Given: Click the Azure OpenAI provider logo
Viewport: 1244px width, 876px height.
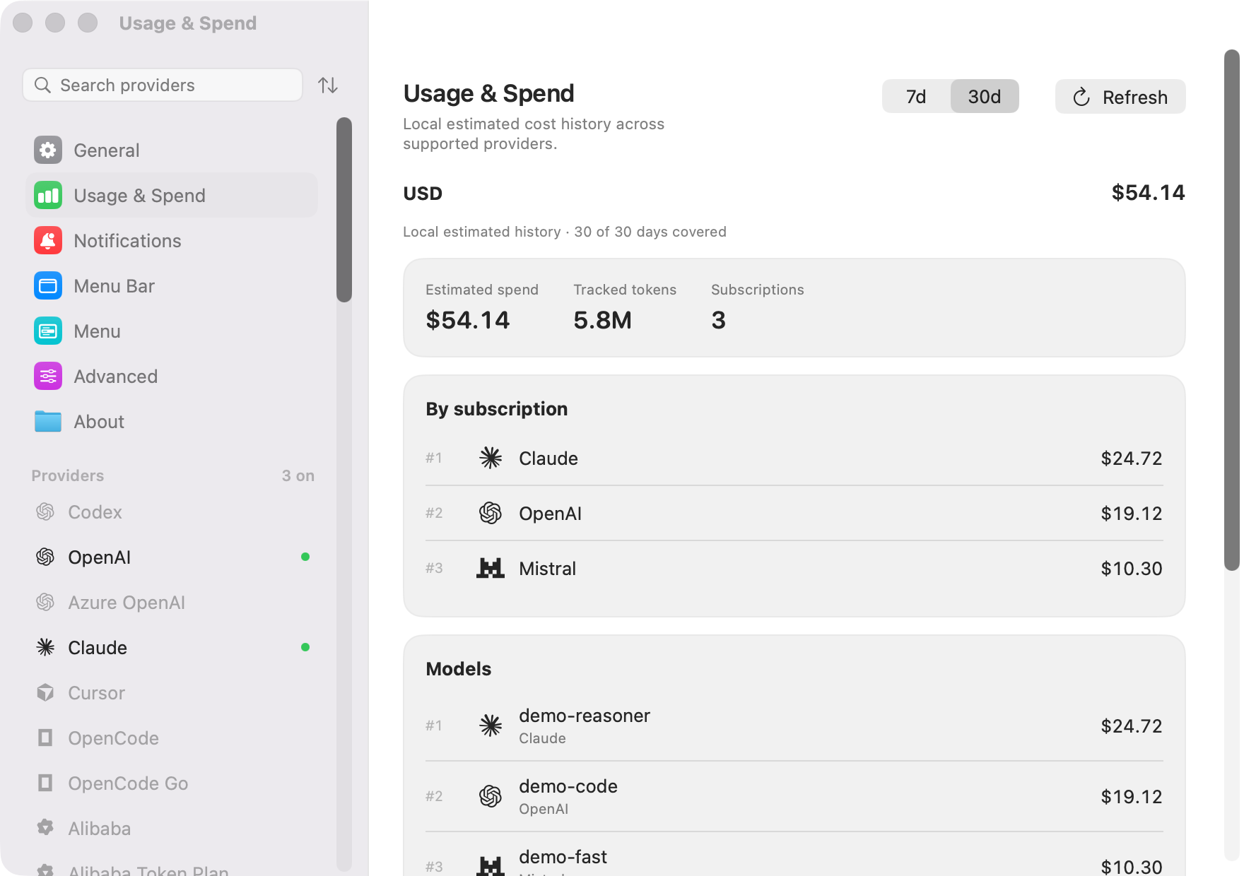Looking at the screenshot, I should click(45, 602).
